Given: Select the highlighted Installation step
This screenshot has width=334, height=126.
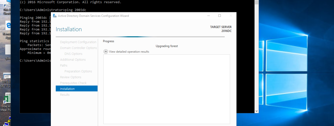Looking at the screenshot, I should [77, 89].
